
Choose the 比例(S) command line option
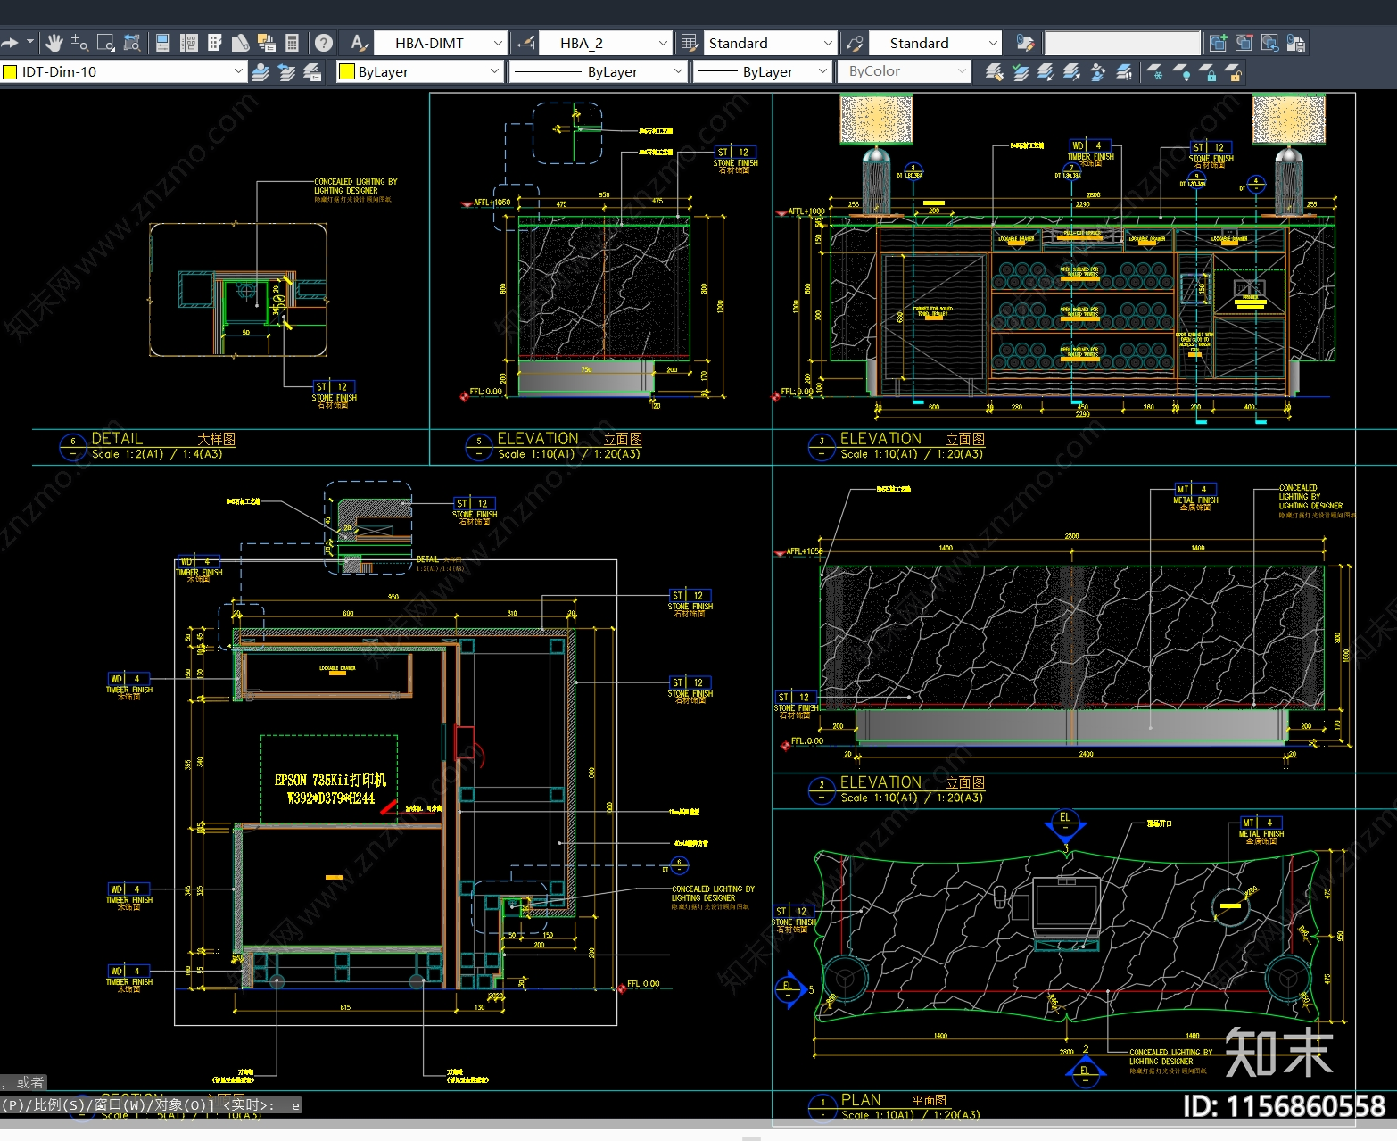57,1105
